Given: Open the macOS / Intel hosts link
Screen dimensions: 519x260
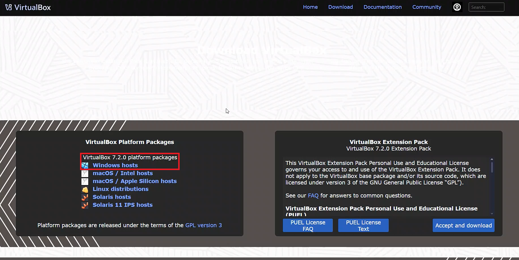Looking at the screenshot, I should (x=123, y=173).
